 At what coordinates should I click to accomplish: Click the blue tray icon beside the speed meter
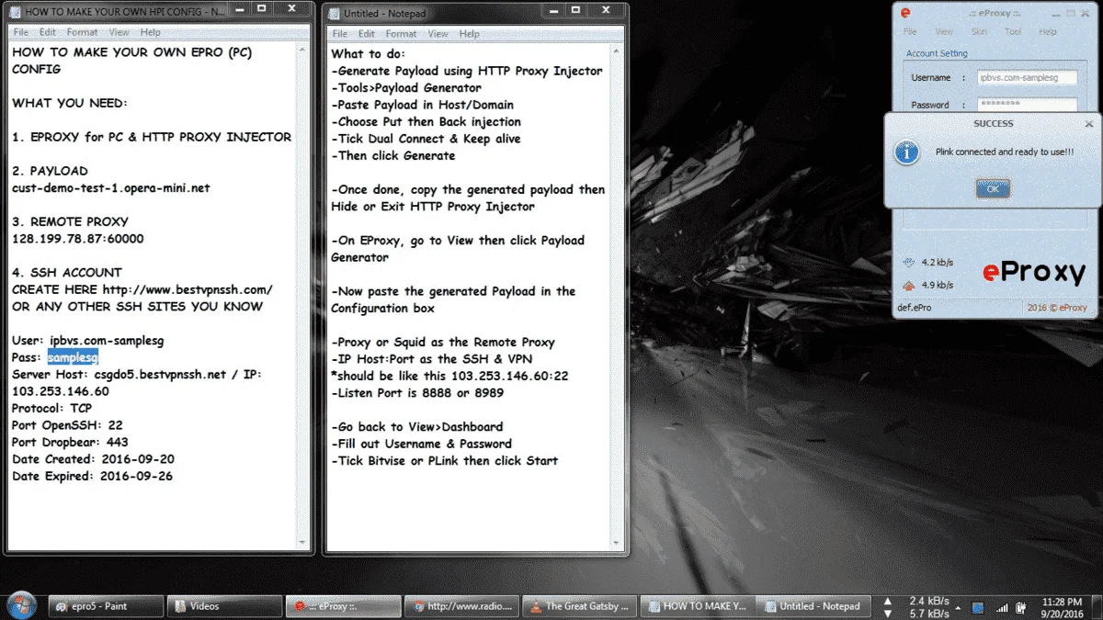pos(979,607)
